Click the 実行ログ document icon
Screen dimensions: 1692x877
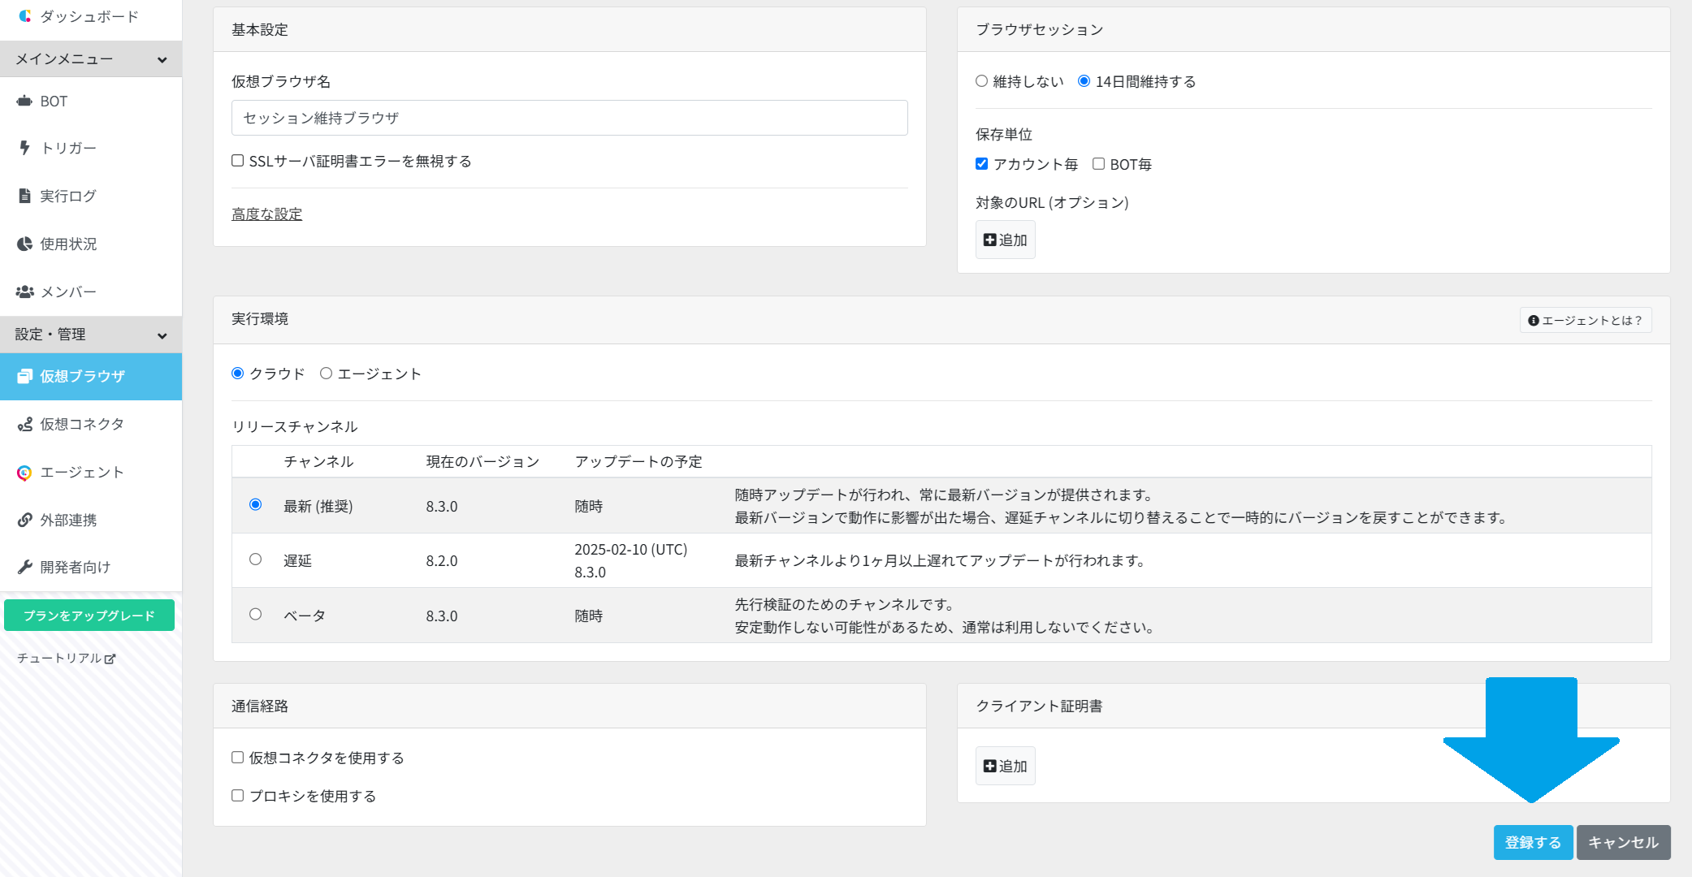click(x=24, y=196)
